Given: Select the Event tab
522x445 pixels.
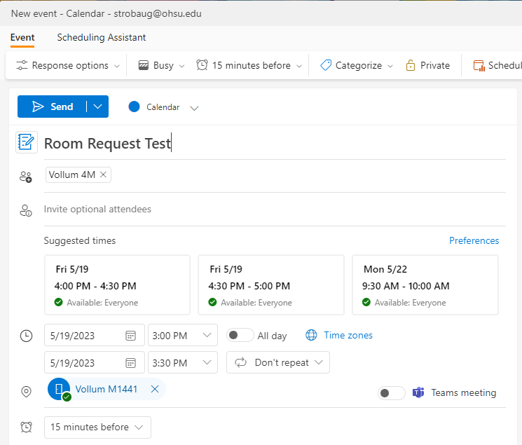Looking at the screenshot, I should tap(22, 37).
